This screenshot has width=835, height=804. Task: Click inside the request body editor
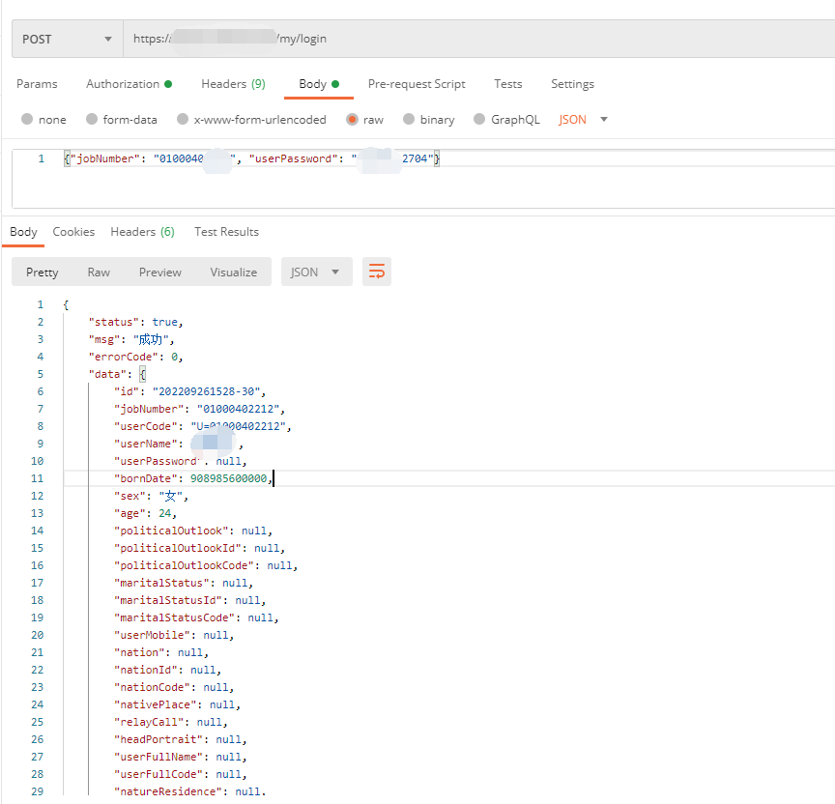(x=423, y=179)
